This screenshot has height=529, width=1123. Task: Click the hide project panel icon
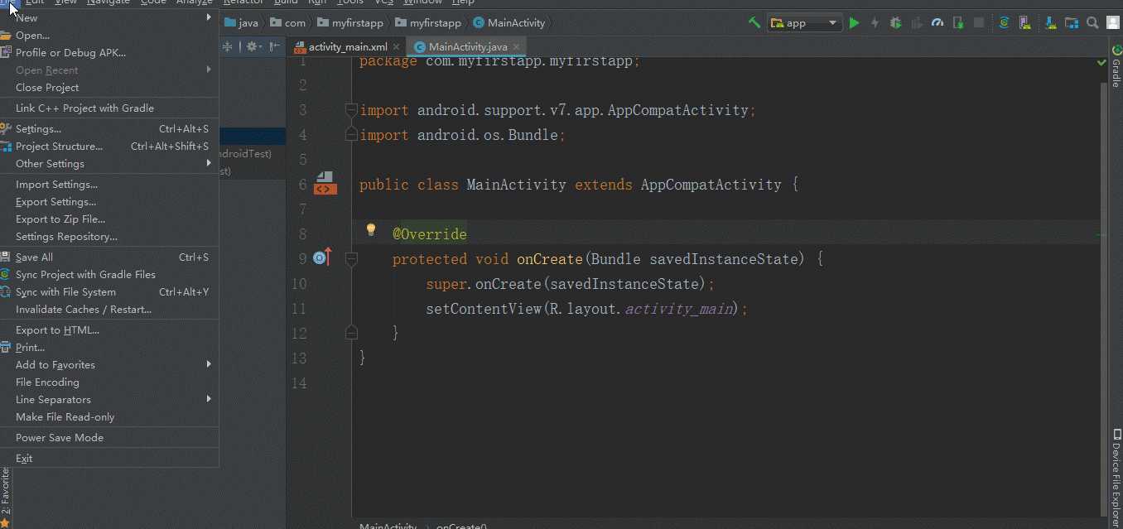pos(273,47)
